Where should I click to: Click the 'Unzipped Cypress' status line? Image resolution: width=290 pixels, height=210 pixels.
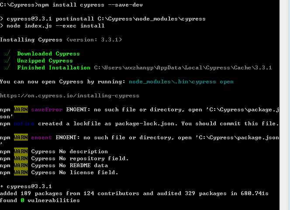point(45,61)
